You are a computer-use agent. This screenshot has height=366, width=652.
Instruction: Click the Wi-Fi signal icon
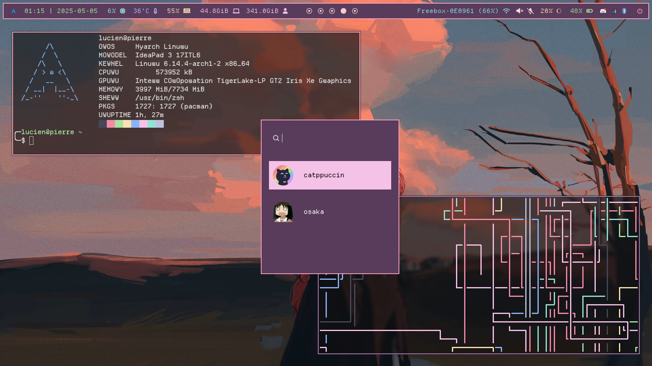tap(506, 11)
